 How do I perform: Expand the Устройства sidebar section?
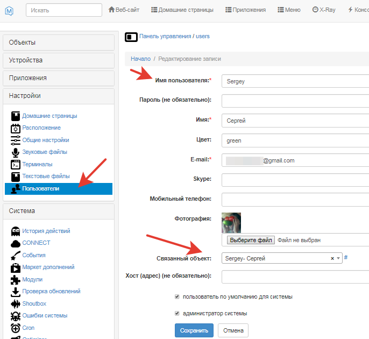[x=58, y=60]
